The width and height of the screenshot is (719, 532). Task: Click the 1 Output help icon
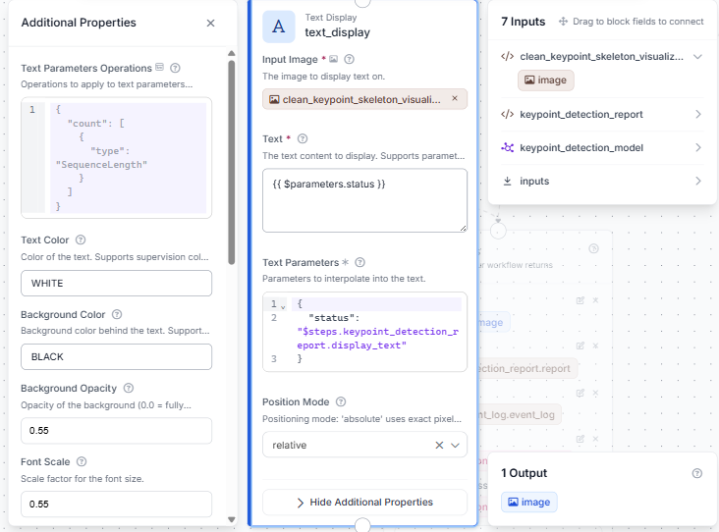(x=697, y=473)
